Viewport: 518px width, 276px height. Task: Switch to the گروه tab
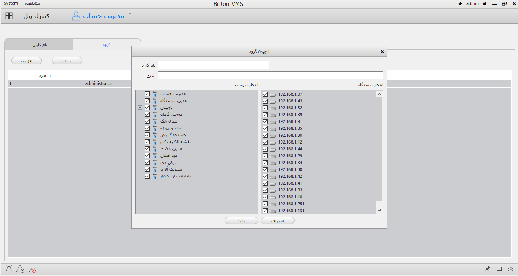coord(107,45)
